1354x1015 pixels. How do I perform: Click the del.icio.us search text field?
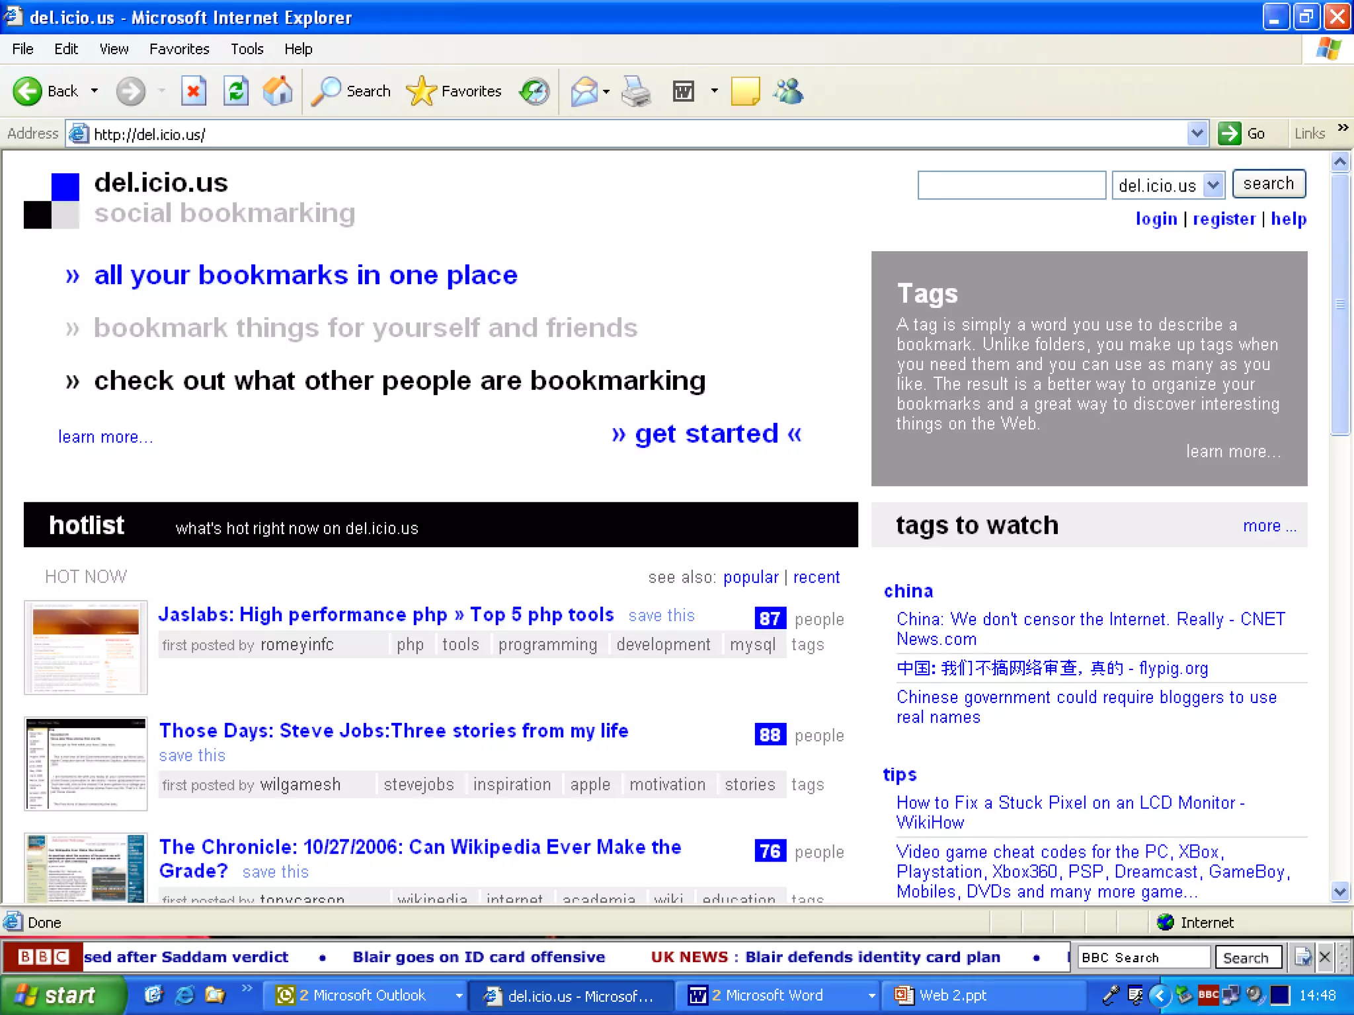click(x=1012, y=185)
